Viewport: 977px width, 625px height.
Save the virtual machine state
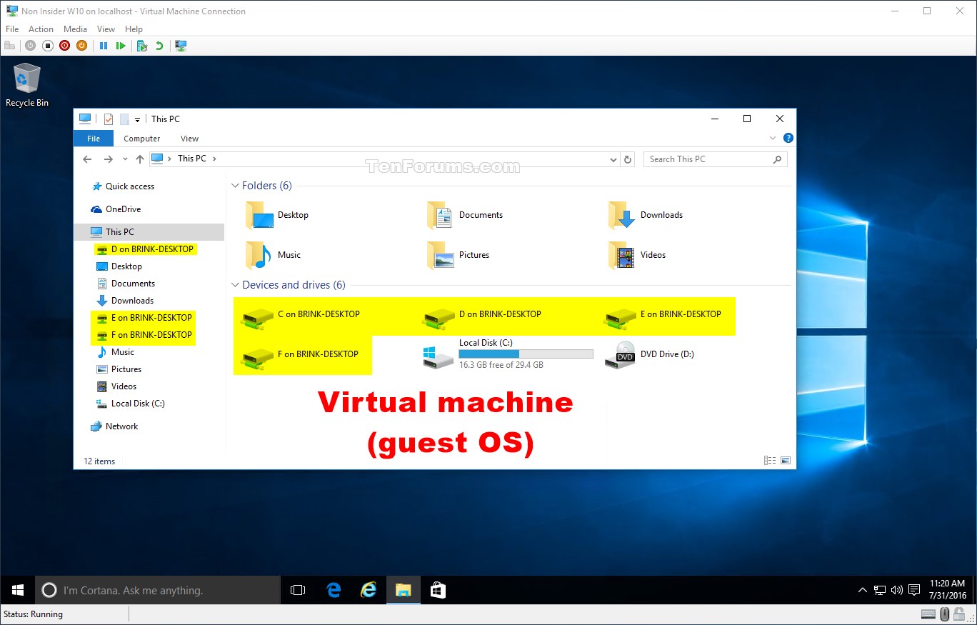[81, 46]
